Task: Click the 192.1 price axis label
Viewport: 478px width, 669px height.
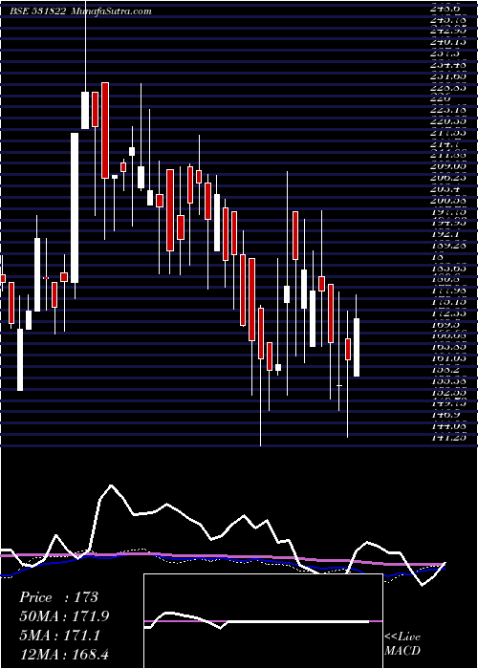Action: tap(445, 234)
